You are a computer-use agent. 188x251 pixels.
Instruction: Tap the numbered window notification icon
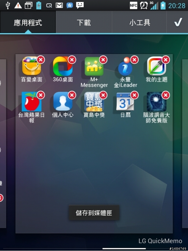click(28, 6)
